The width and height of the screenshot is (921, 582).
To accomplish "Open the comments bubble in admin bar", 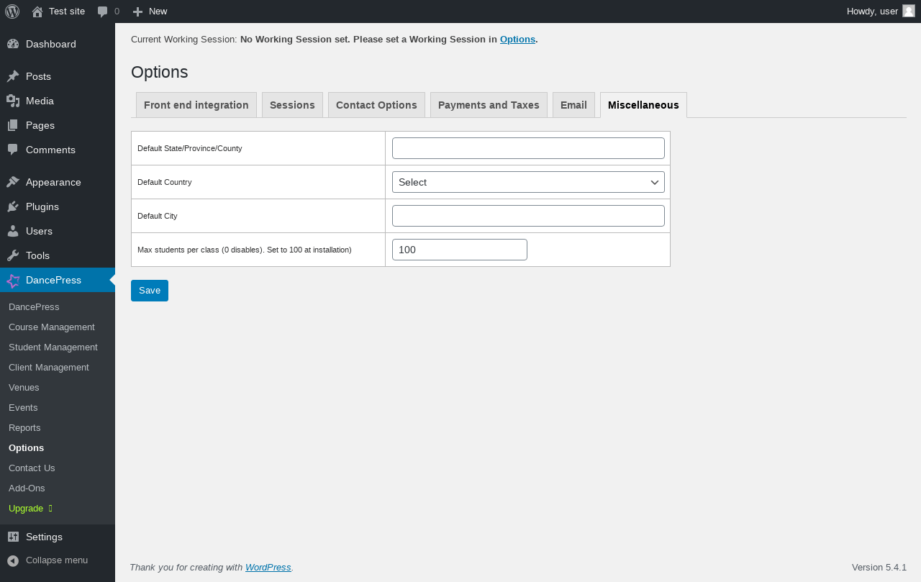I will pyautogui.click(x=103, y=12).
